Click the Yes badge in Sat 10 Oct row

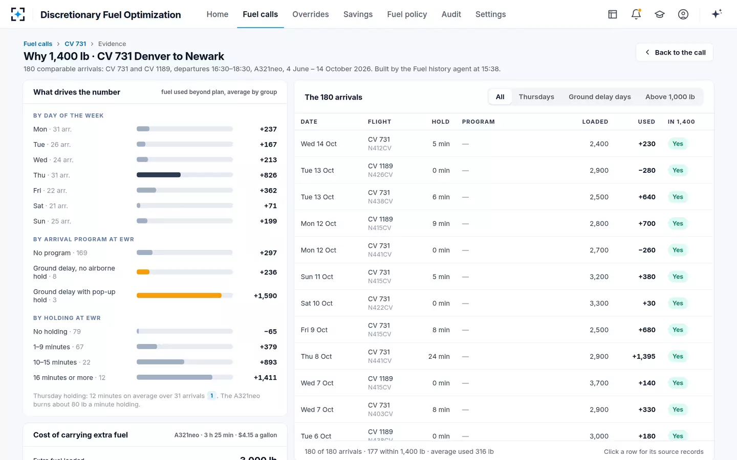[678, 303]
